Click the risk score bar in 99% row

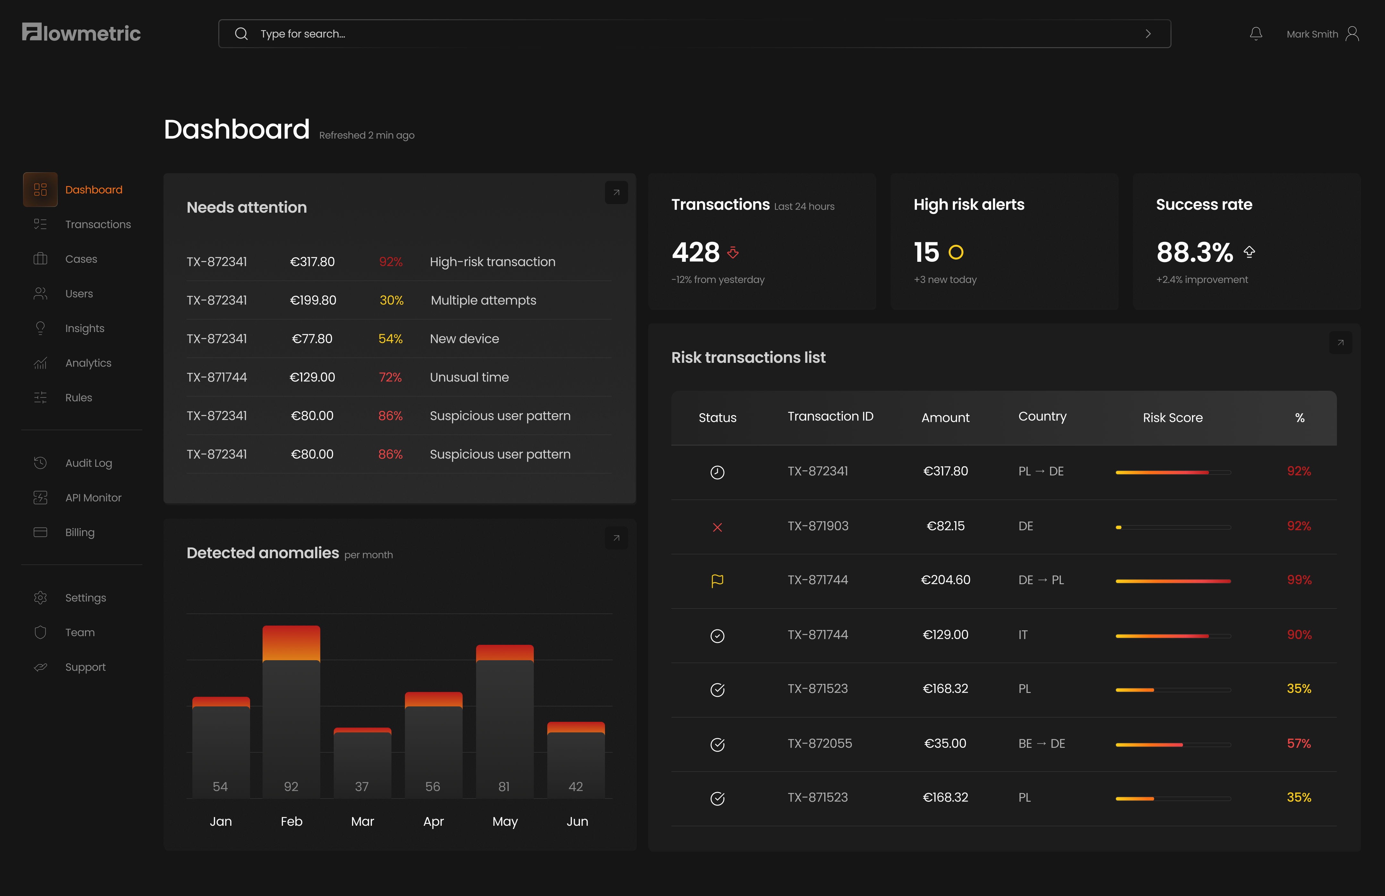[x=1173, y=581]
